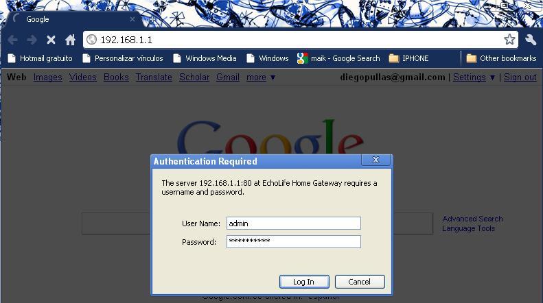Expand the more dropdown in Google bar

(261, 77)
